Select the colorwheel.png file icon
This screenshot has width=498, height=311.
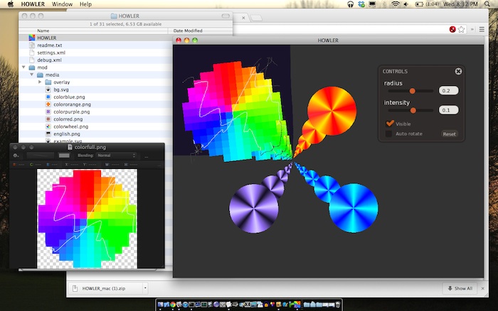[48, 126]
